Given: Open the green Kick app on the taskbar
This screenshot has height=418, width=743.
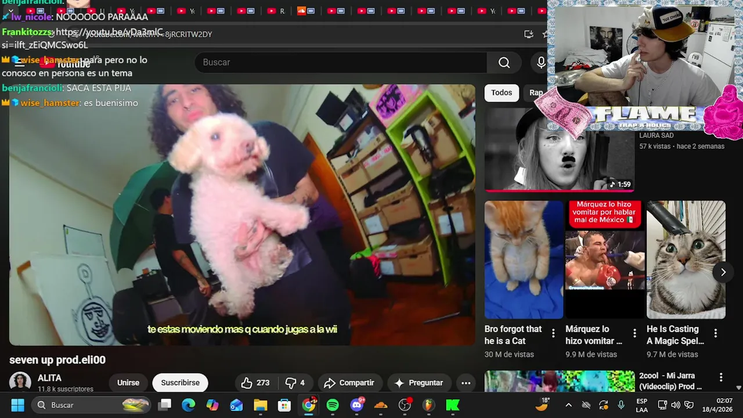Looking at the screenshot, I should 453,405.
